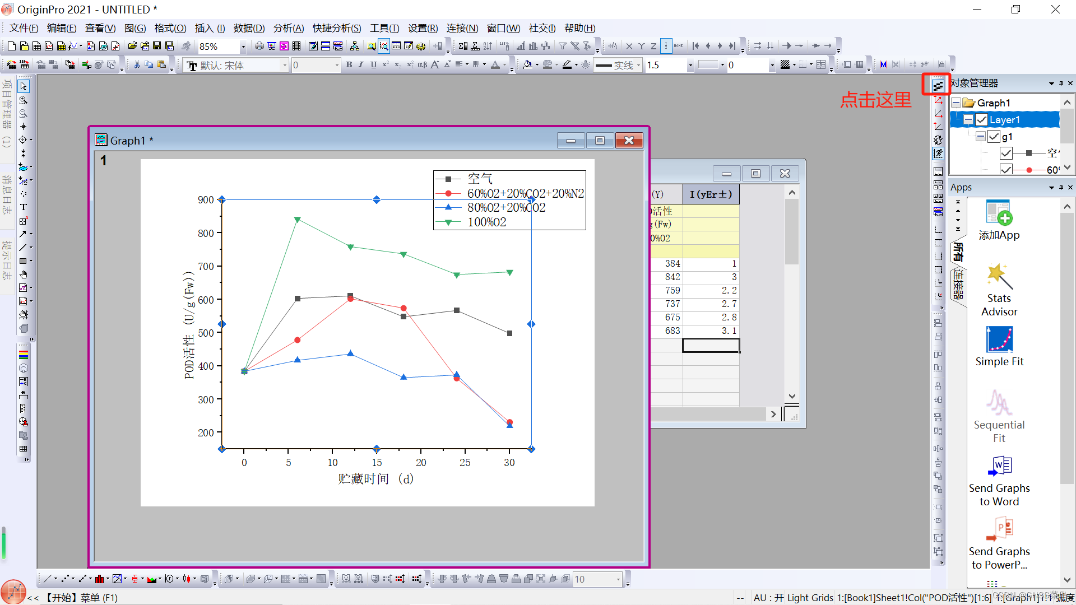Click the Print icon in the toolbar

(x=259, y=46)
